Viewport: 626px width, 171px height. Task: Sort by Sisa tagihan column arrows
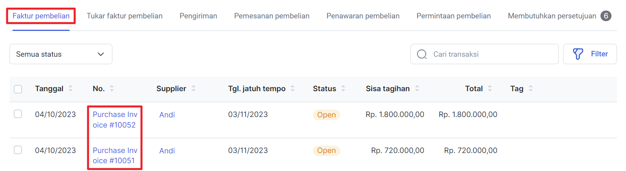click(417, 88)
